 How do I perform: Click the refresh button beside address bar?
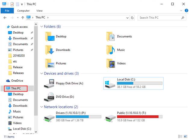pos(132,18)
